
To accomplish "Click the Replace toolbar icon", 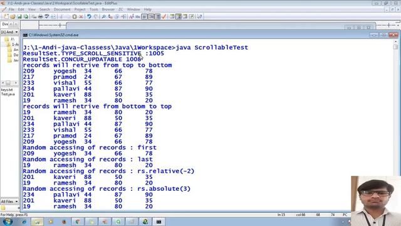I will point(110,17).
